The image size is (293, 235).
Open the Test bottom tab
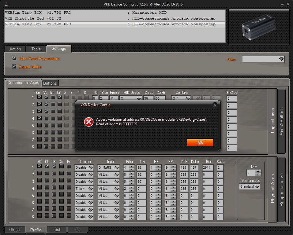(x=56, y=229)
